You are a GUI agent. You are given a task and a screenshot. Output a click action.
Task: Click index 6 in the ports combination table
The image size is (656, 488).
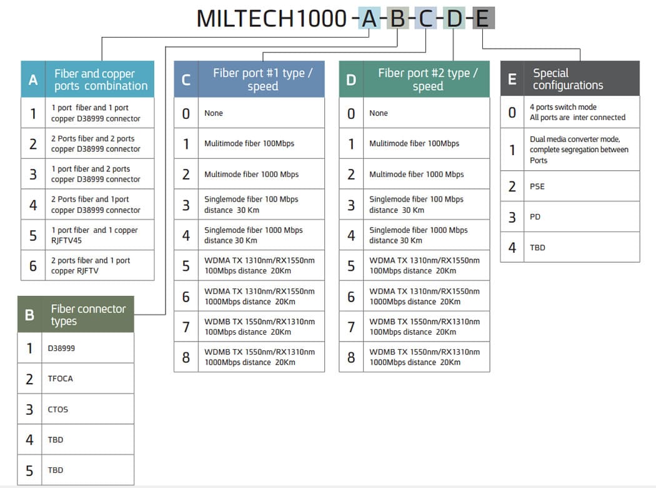click(33, 265)
